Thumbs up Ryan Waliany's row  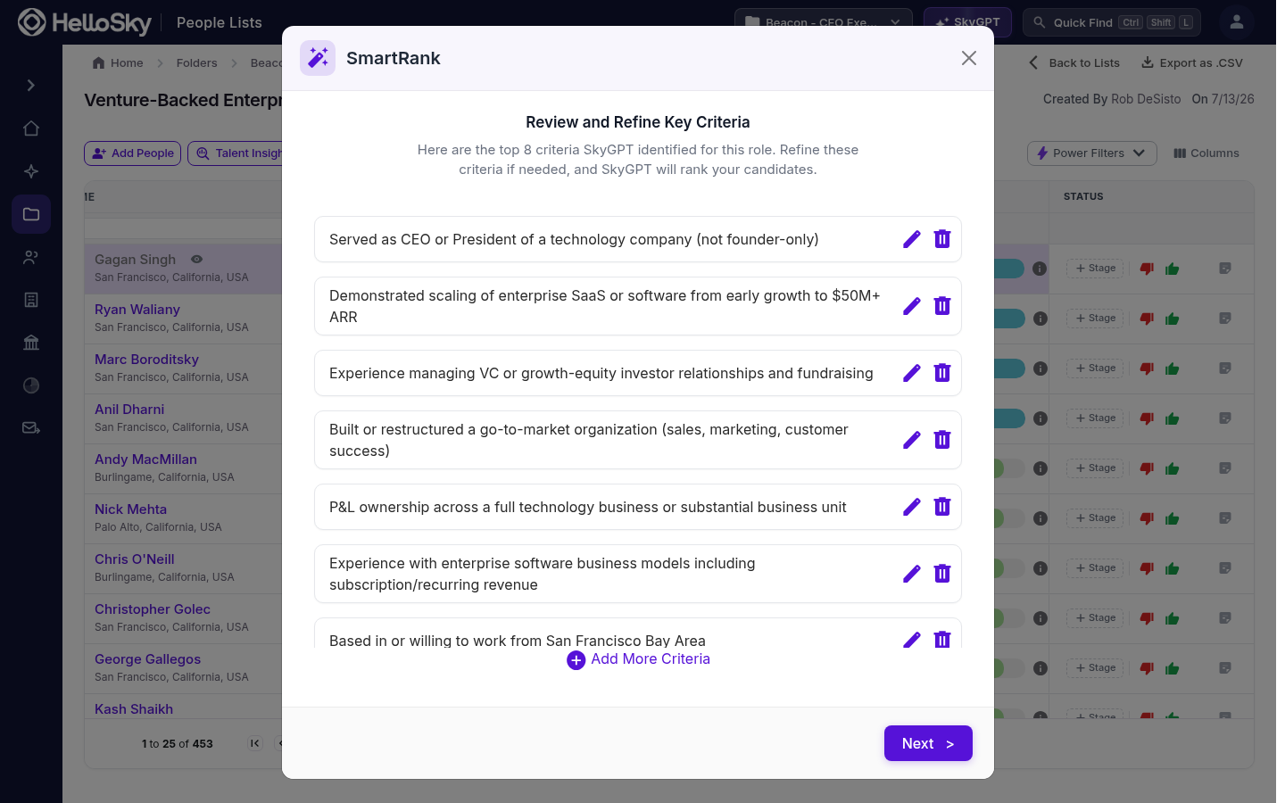[1172, 319]
